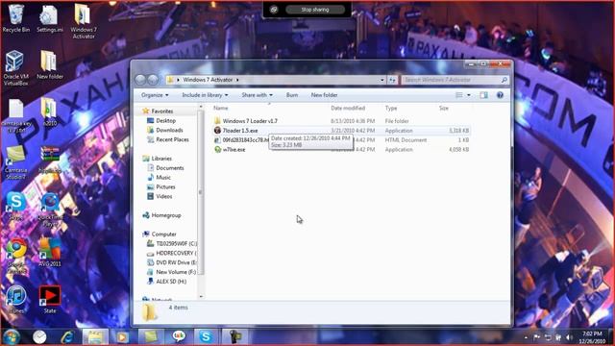Launch Oracle VM VirtualBox shortcut
The height and width of the screenshot is (346, 615).
tap(15, 68)
